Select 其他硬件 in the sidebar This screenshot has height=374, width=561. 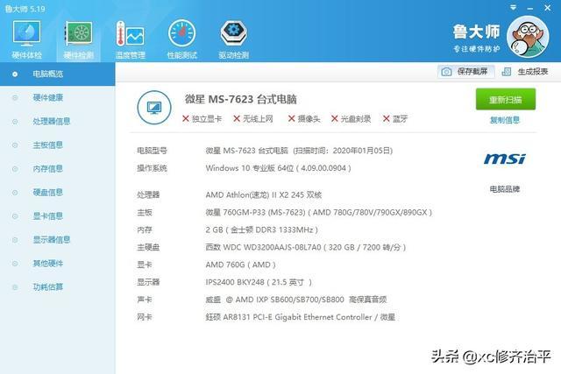(48, 264)
